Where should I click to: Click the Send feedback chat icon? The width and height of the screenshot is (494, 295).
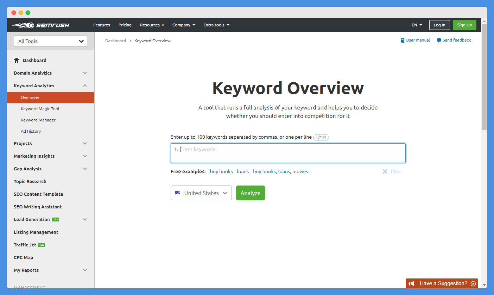(439, 40)
